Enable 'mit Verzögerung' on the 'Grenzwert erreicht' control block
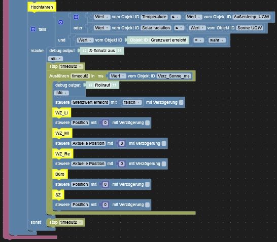Image resolution: width=277 pixels, height=242 pixels. (181, 102)
